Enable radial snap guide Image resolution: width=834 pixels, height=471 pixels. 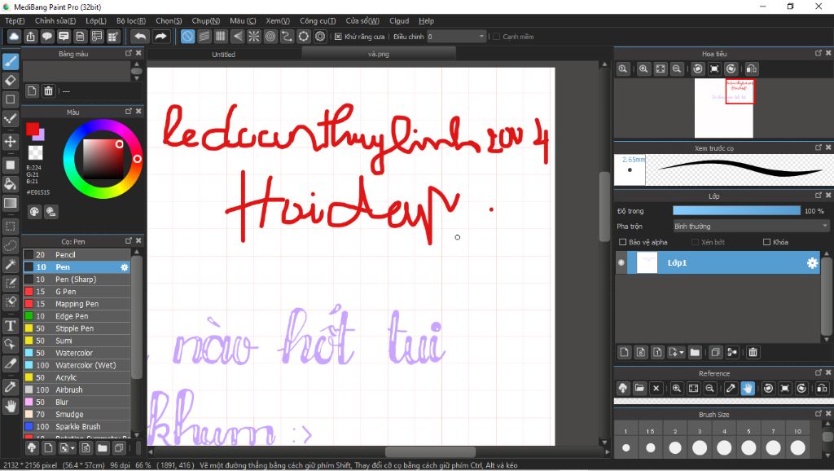[254, 37]
